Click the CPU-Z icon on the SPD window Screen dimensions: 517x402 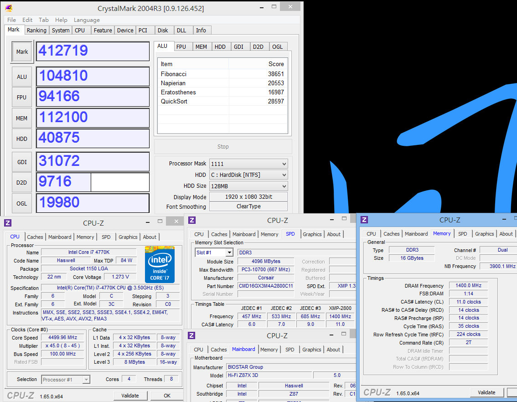point(192,220)
